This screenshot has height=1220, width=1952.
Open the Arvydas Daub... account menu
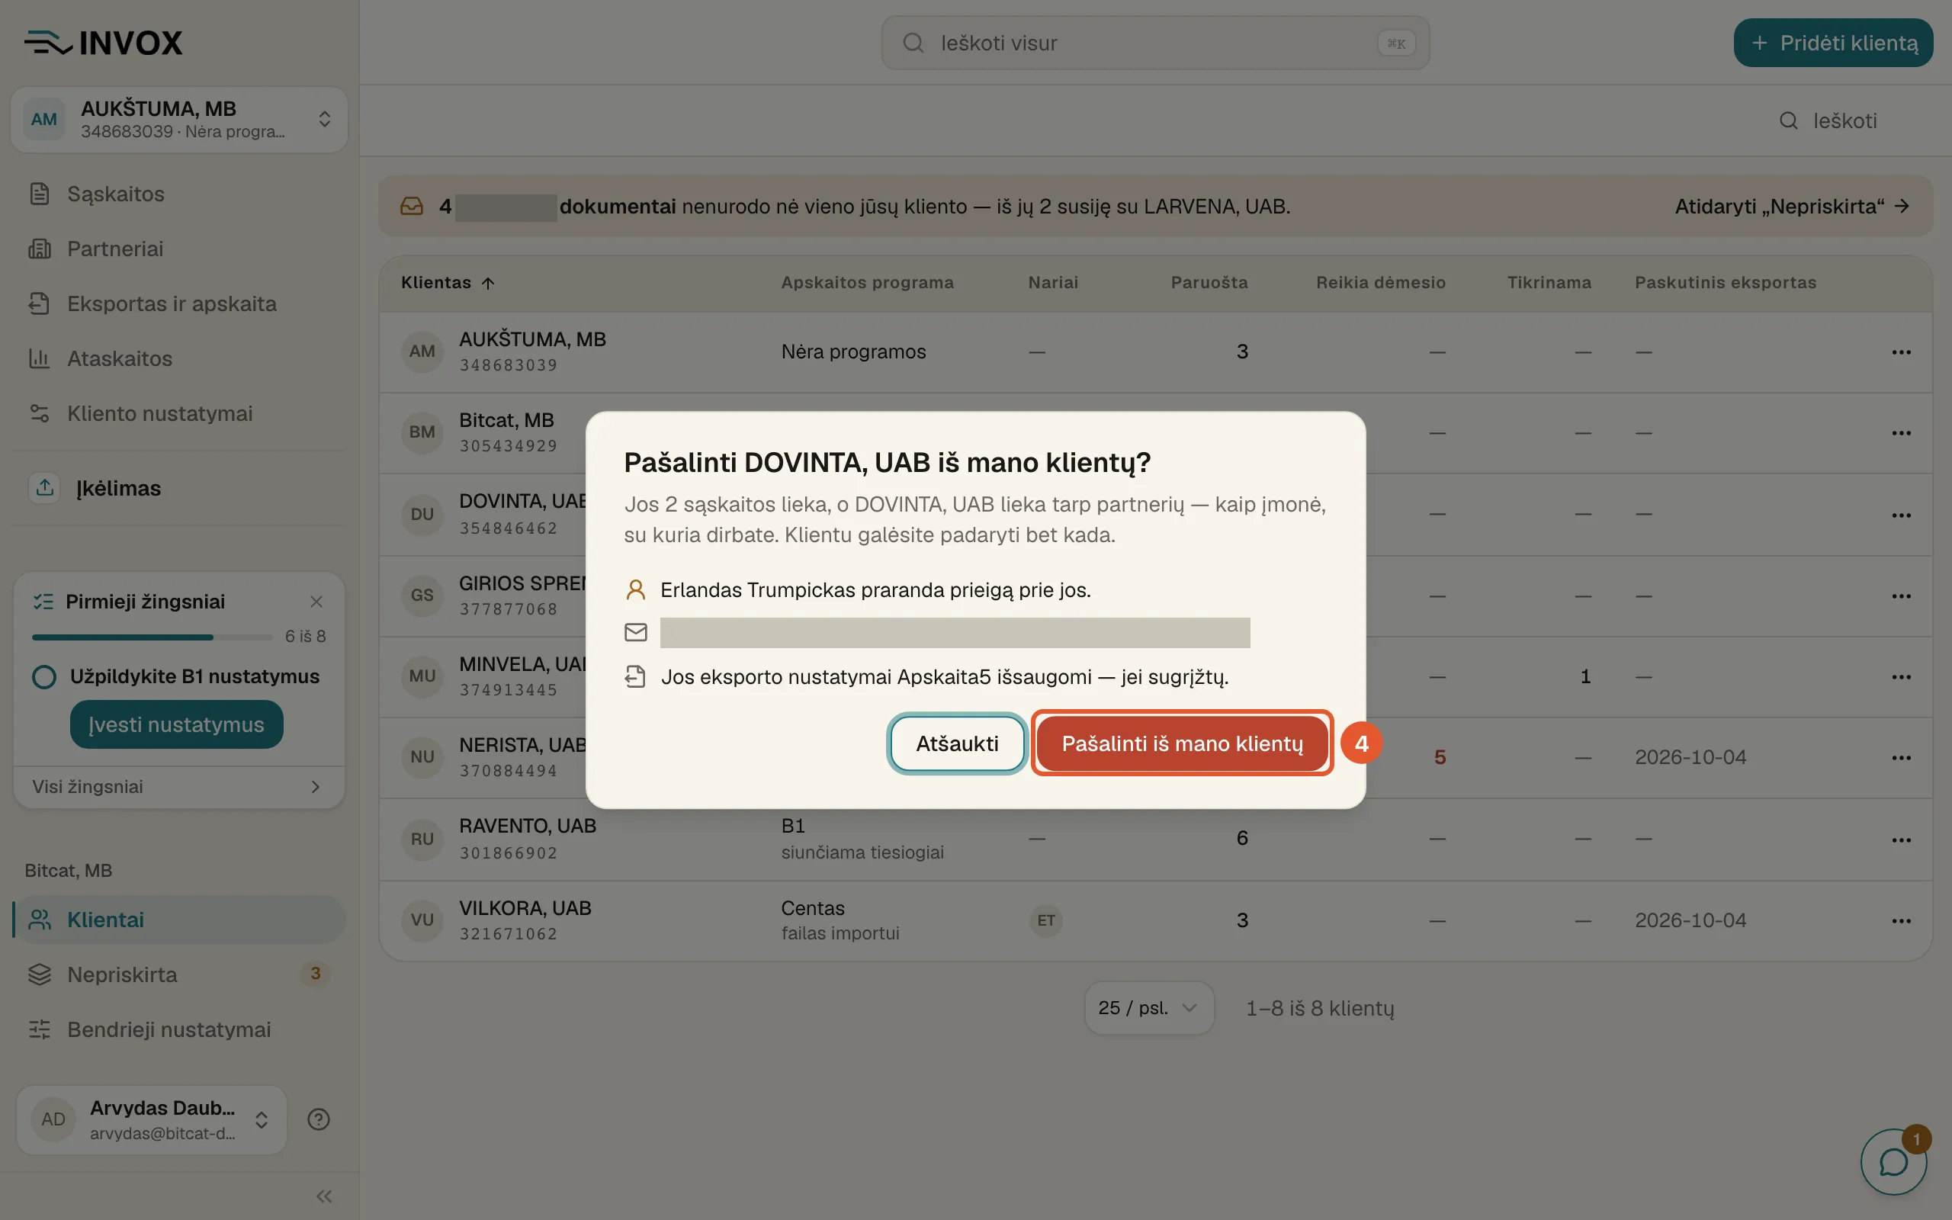click(152, 1119)
